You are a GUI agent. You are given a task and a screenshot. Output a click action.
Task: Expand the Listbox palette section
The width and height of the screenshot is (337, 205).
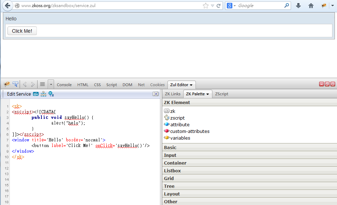click(250, 171)
